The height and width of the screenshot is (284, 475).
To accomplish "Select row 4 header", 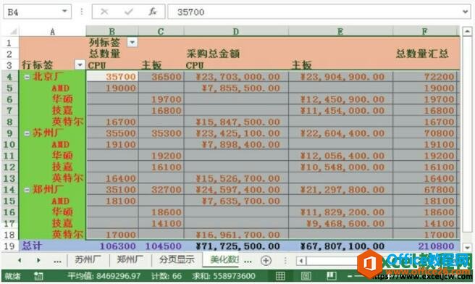I will point(9,77).
